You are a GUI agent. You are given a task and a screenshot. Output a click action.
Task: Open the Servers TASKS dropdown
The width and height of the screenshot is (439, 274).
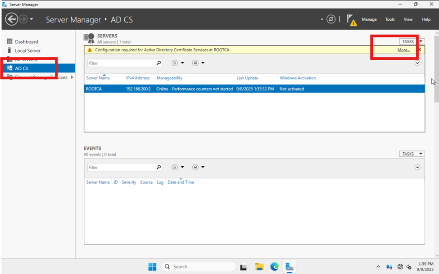point(412,41)
